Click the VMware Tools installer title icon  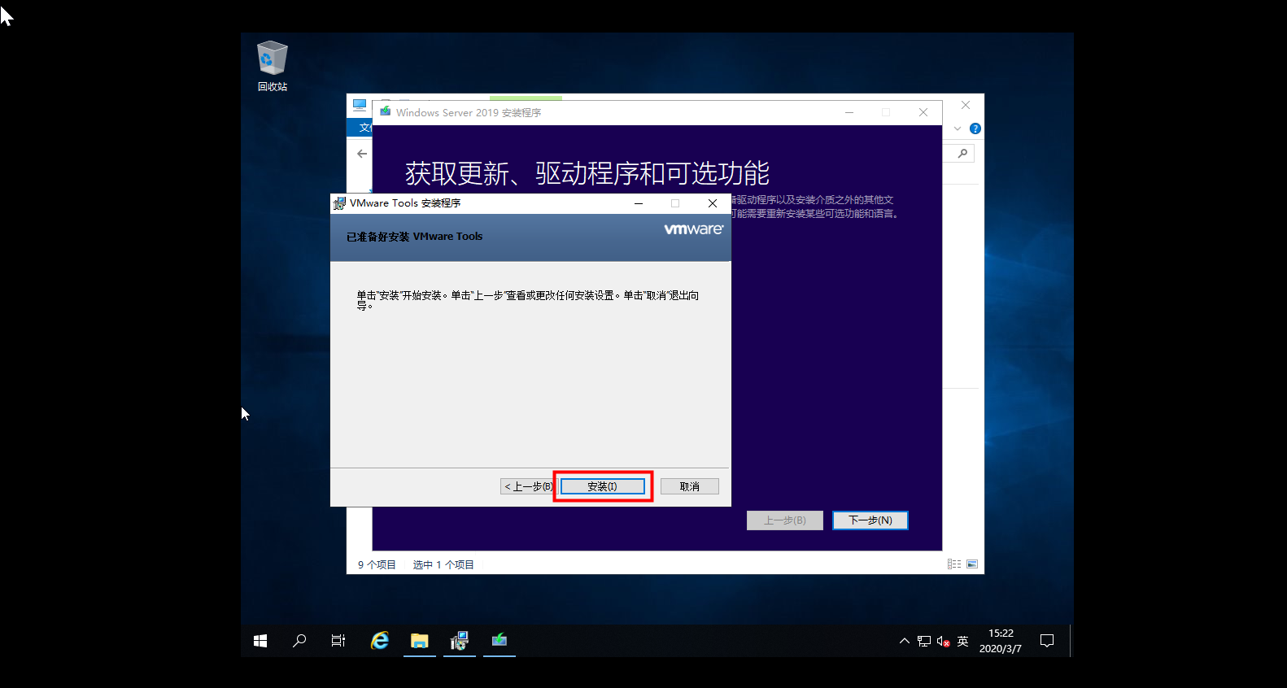coord(339,203)
